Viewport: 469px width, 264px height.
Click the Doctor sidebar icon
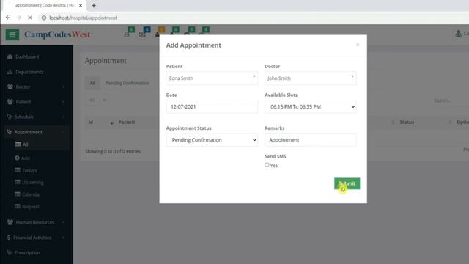pos(10,87)
